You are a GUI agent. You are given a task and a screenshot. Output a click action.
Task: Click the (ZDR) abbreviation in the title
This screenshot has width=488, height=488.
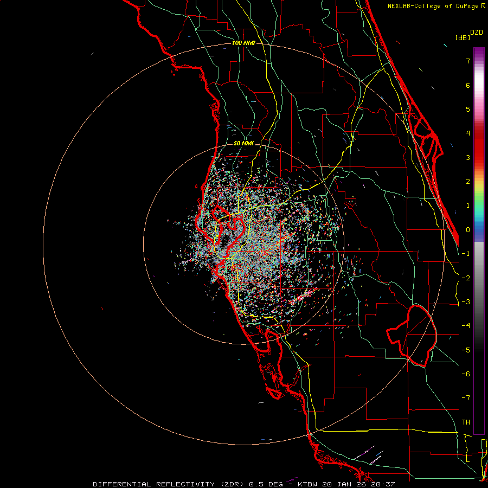point(232,484)
